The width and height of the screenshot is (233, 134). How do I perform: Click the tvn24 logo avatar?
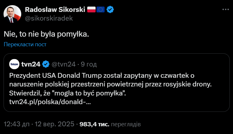point(14,64)
